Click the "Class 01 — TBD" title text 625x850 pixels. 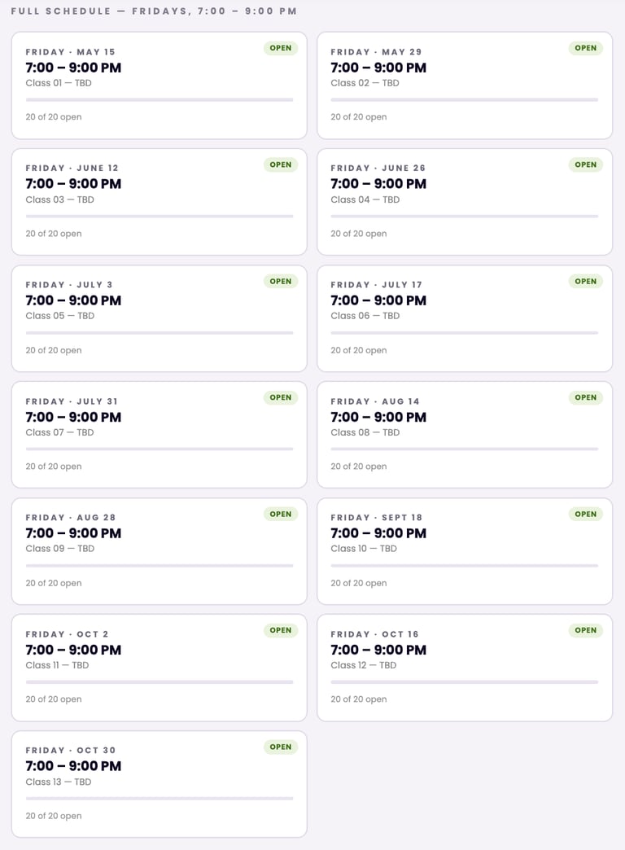point(58,83)
